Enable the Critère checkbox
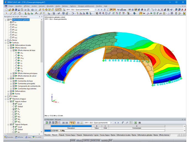 (x=8, y=96)
